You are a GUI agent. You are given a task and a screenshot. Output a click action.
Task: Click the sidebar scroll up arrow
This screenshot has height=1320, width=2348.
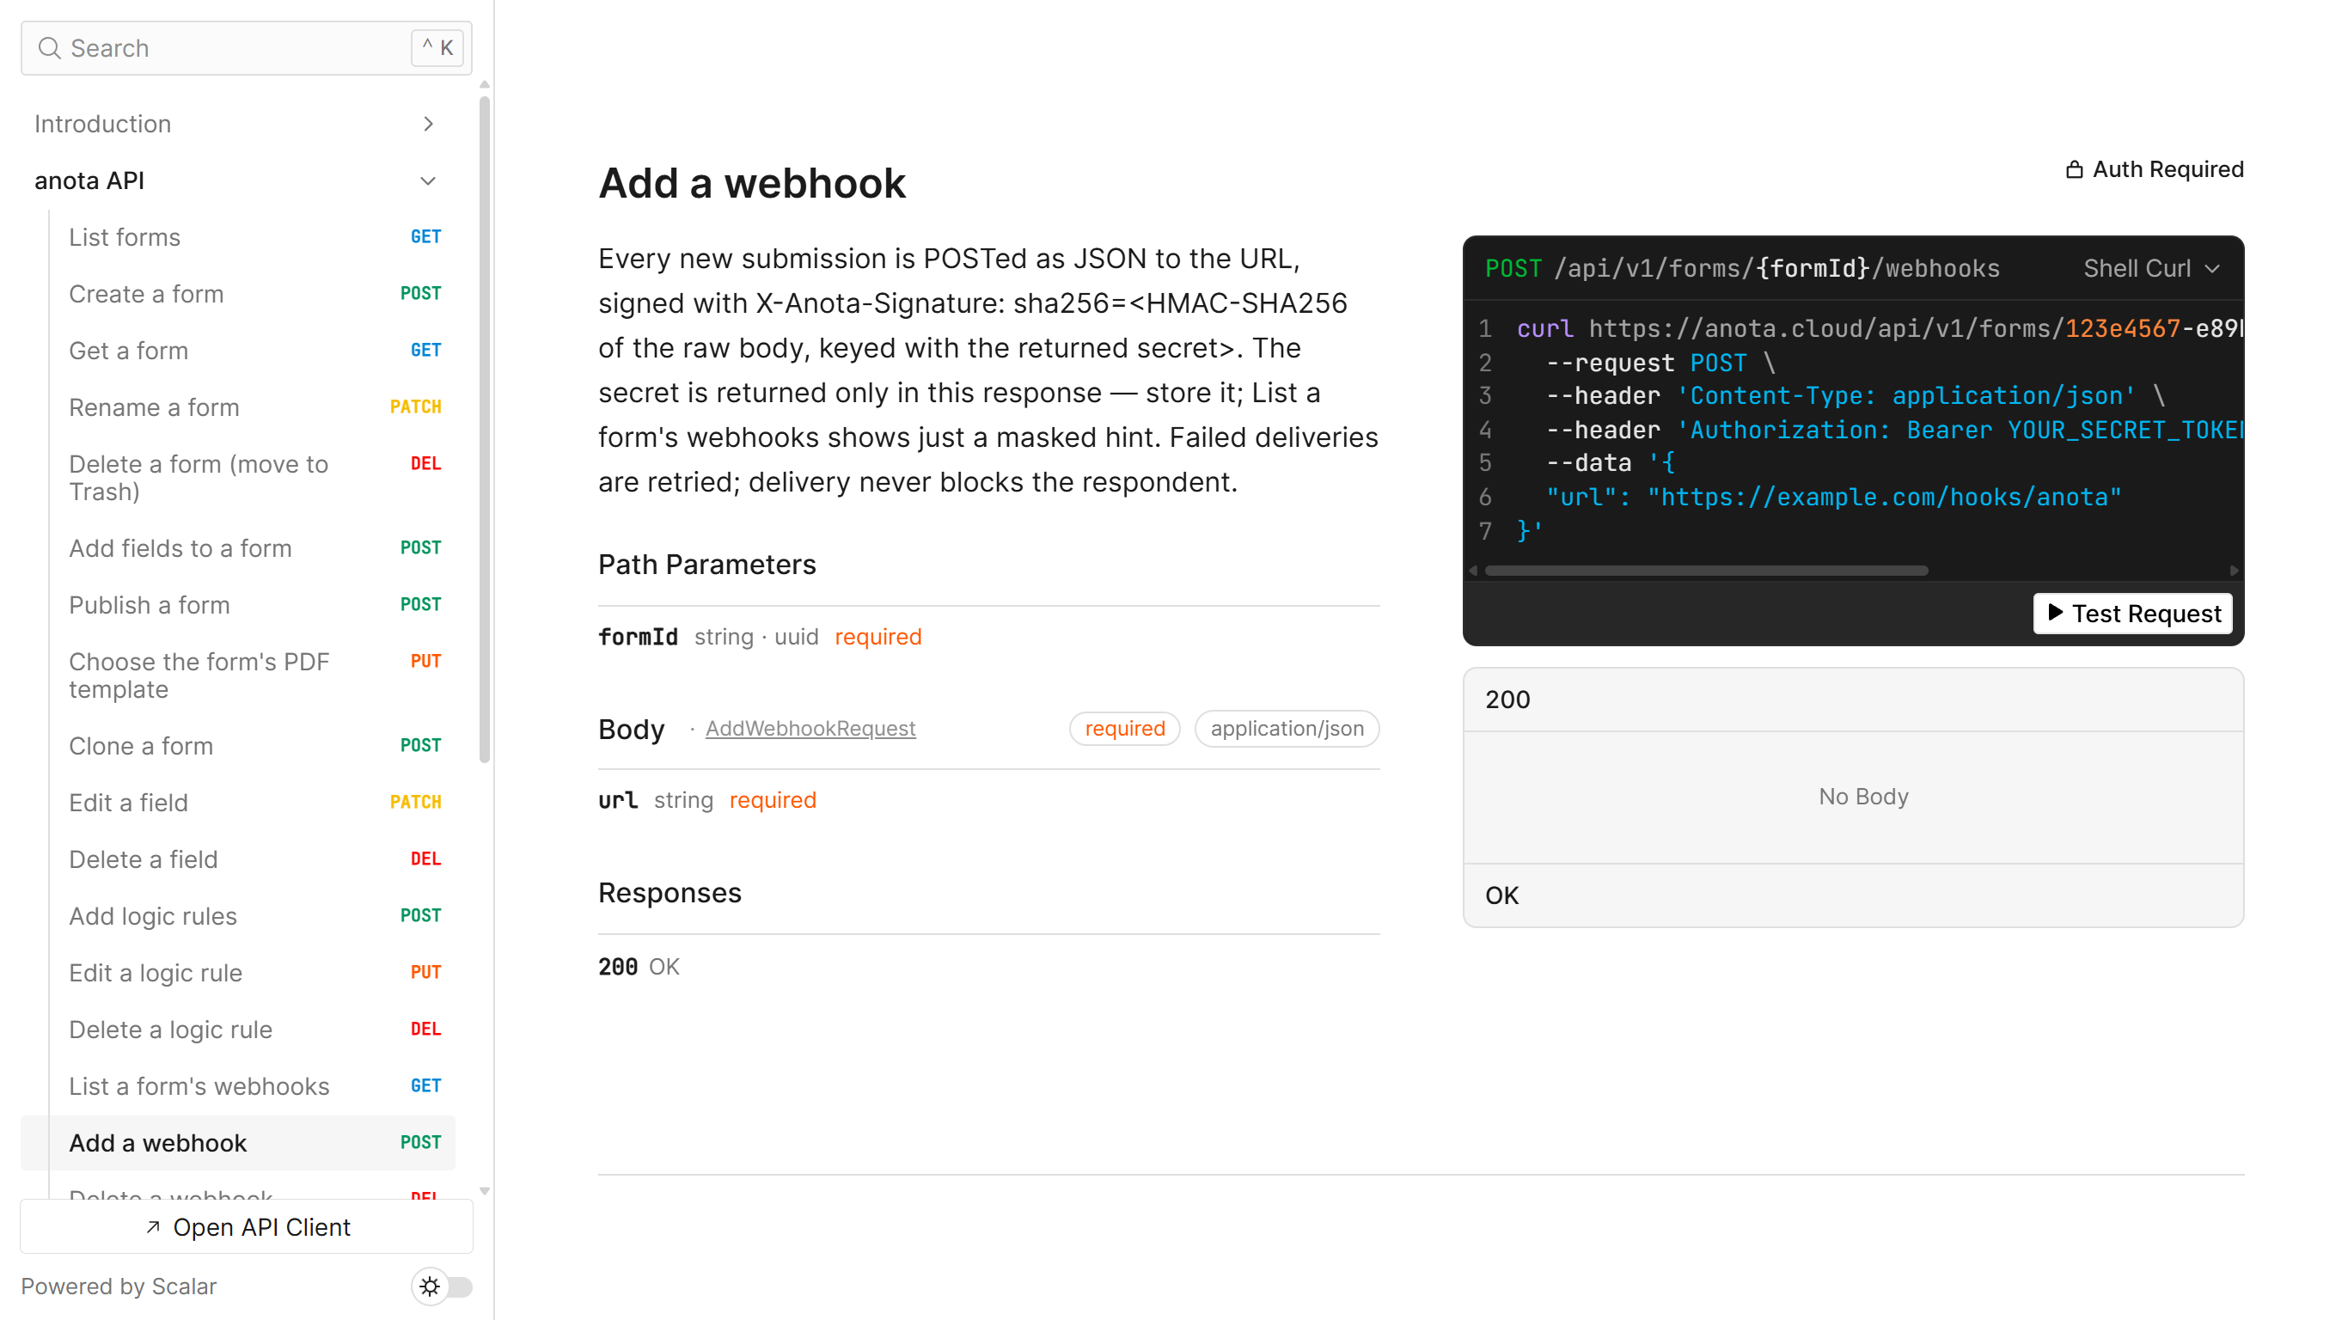point(485,85)
